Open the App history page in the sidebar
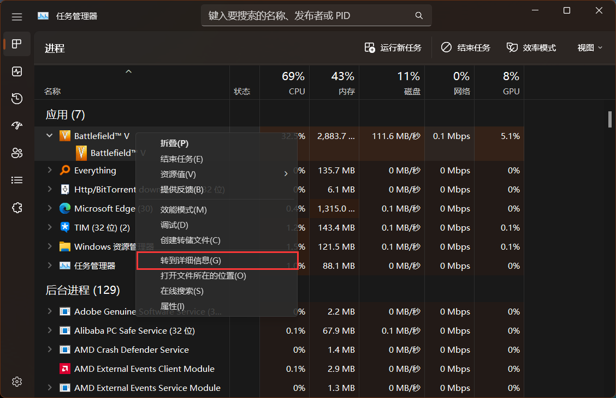616x398 pixels. point(17,99)
